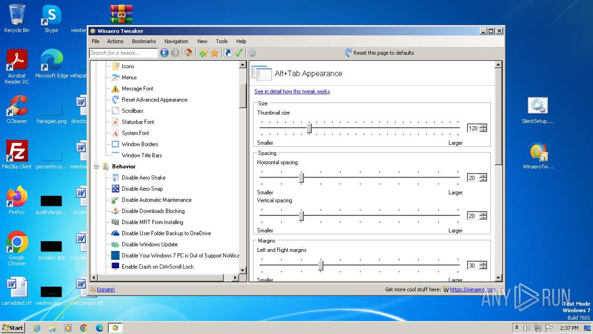The image size is (593, 334).
Task: Open the Scrollbars tweak
Action: coord(132,111)
